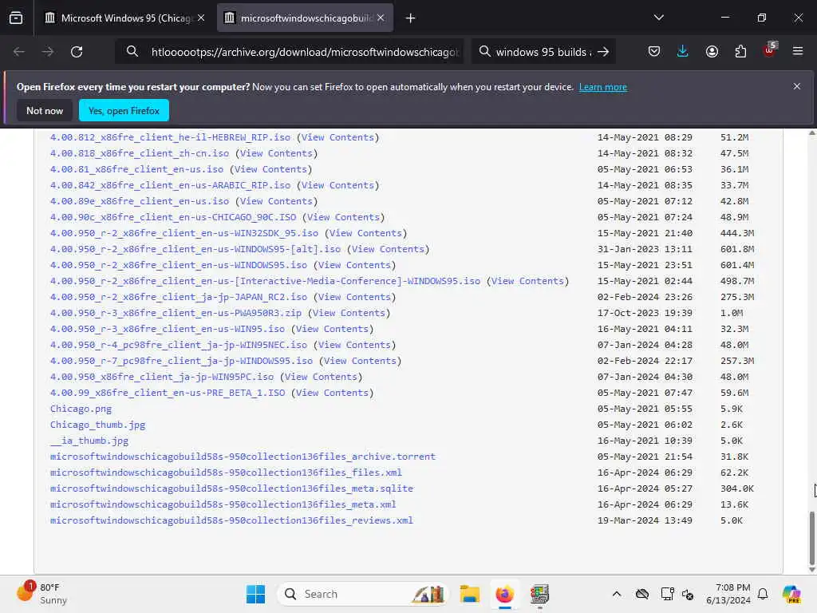Reload the current page

pos(77,52)
